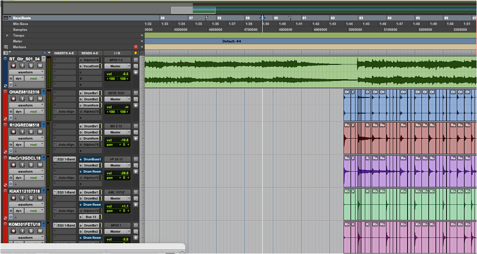477x254 pixels.
Task: Click the plus icon on R12GREDM518 I/O
Action: tap(136, 138)
